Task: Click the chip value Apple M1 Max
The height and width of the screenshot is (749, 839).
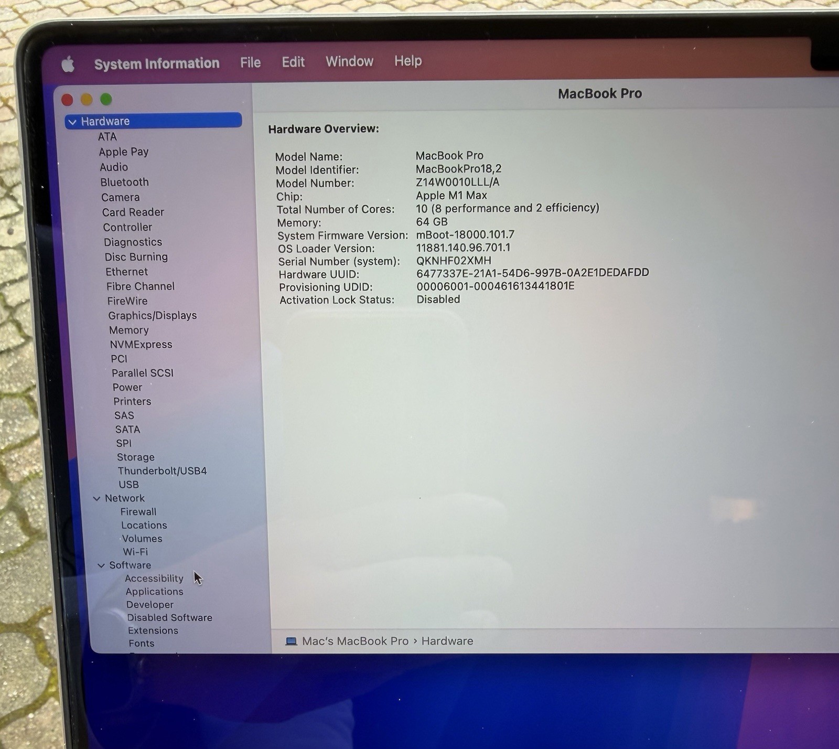Action: pyautogui.click(x=451, y=196)
